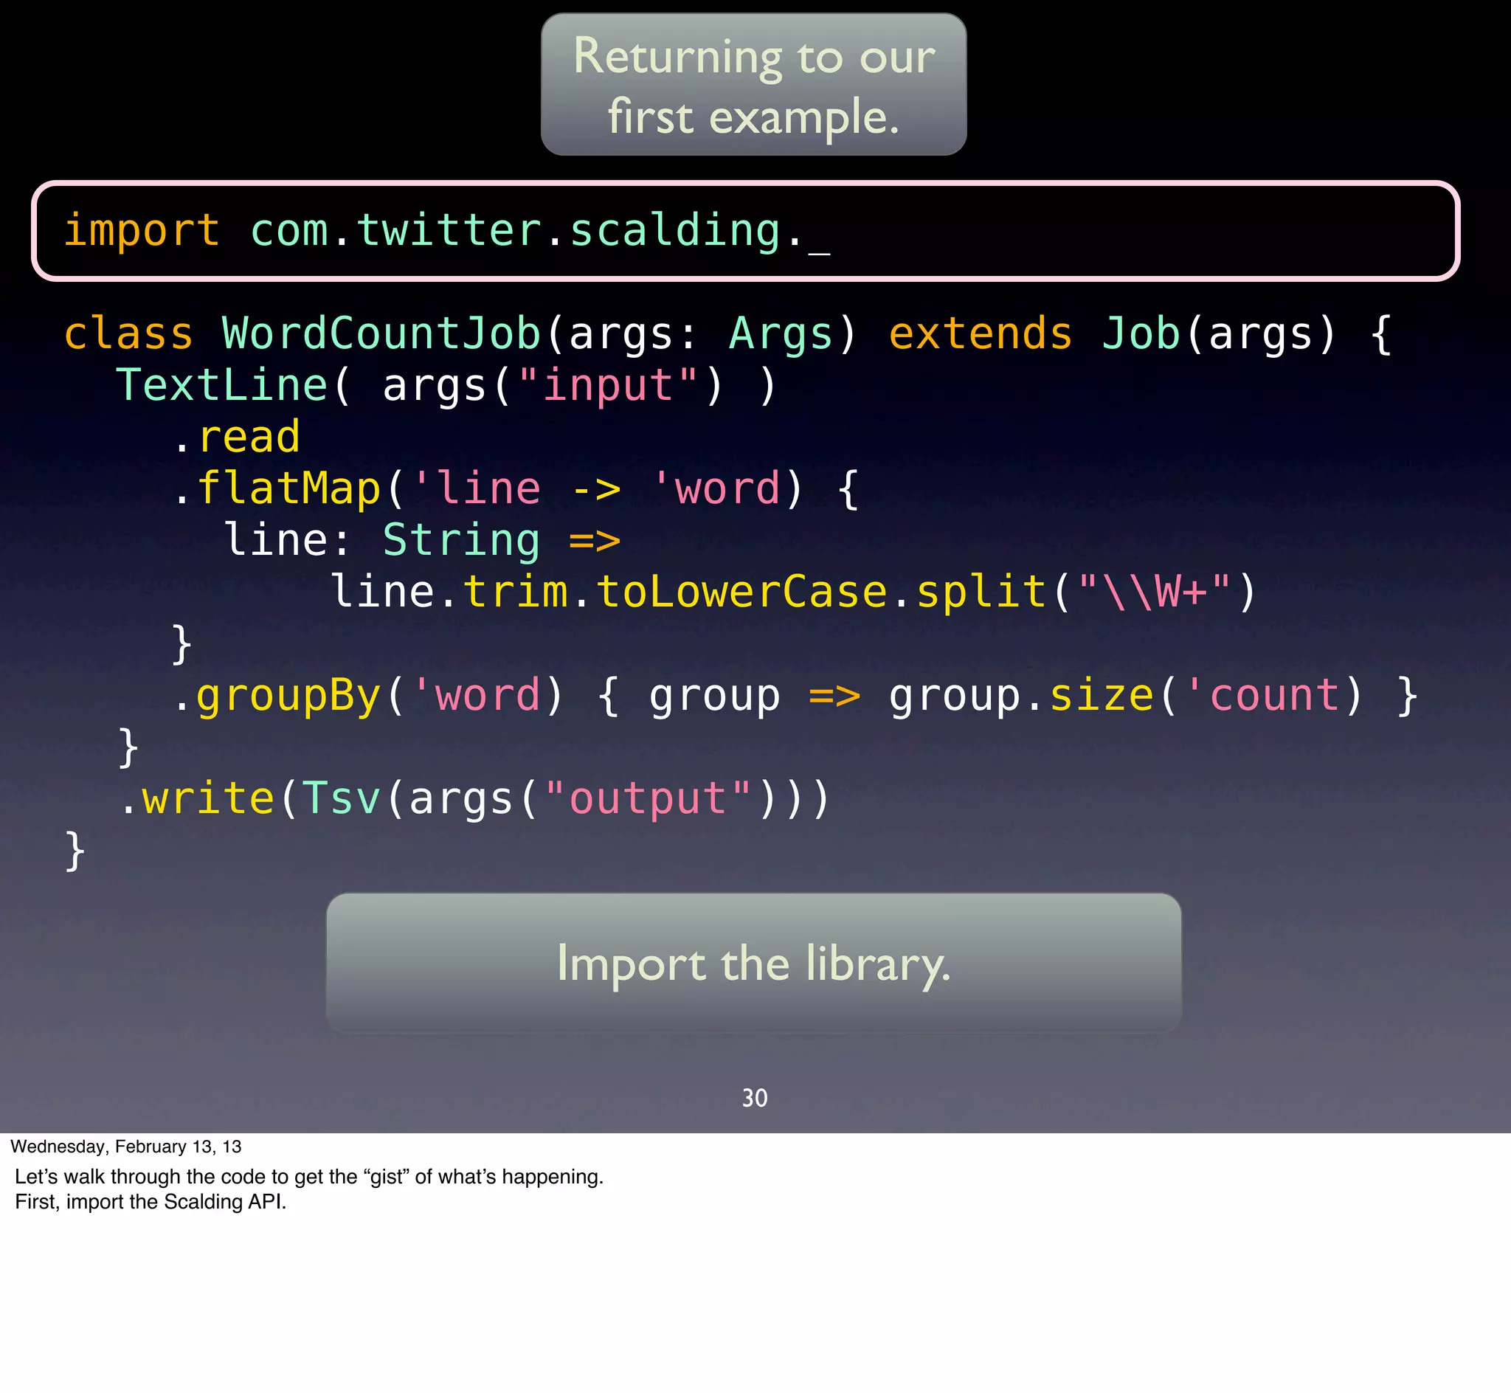
Task: Click the 'class' keyword
Action: click(x=129, y=333)
